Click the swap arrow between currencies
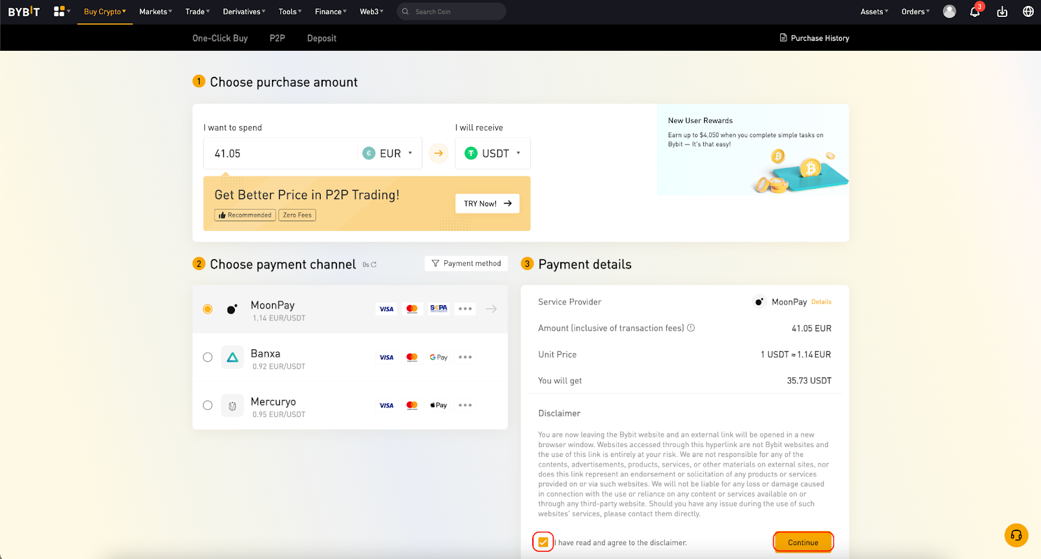The width and height of the screenshot is (1041, 559). [x=439, y=154]
